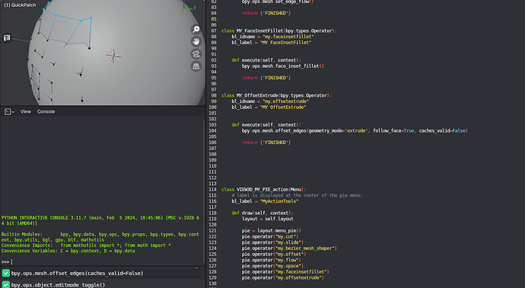The width and height of the screenshot is (525, 288).
Task: Click the pan hand icon in the viewport
Action: pyautogui.click(x=196, y=42)
